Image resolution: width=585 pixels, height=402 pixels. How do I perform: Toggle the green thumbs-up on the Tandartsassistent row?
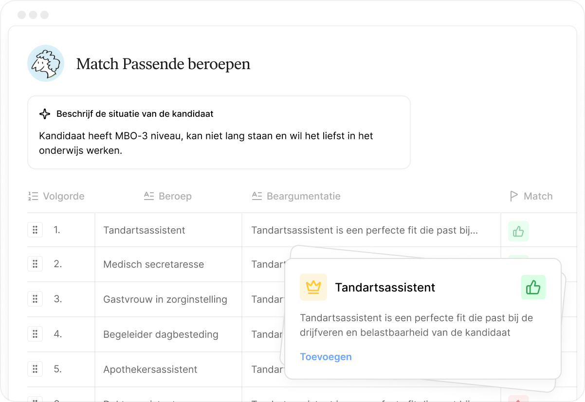pyautogui.click(x=518, y=231)
